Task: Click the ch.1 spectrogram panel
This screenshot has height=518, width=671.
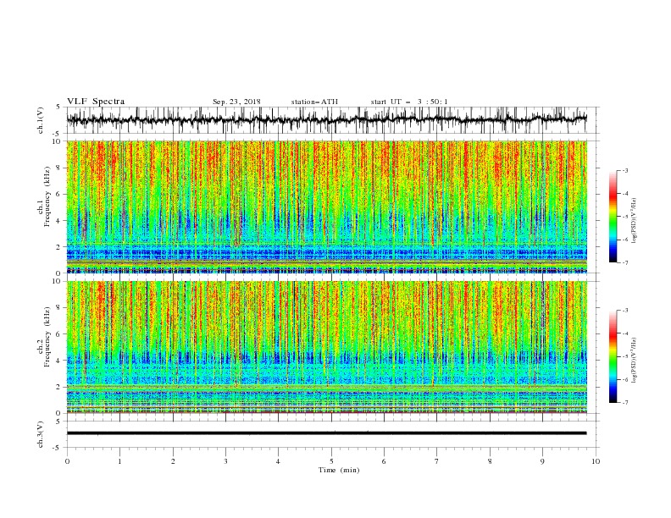Action: (326, 207)
